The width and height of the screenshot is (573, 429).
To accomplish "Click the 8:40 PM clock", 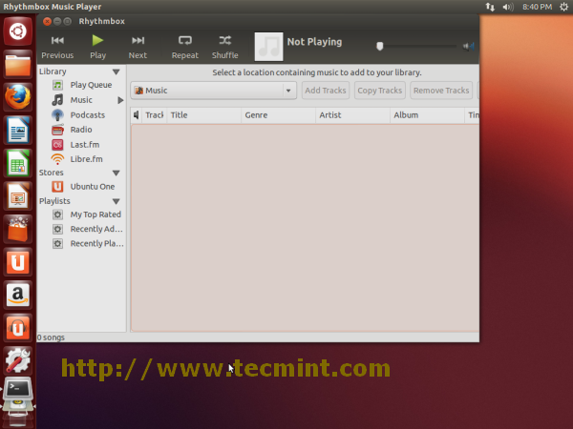I will pyautogui.click(x=537, y=7).
